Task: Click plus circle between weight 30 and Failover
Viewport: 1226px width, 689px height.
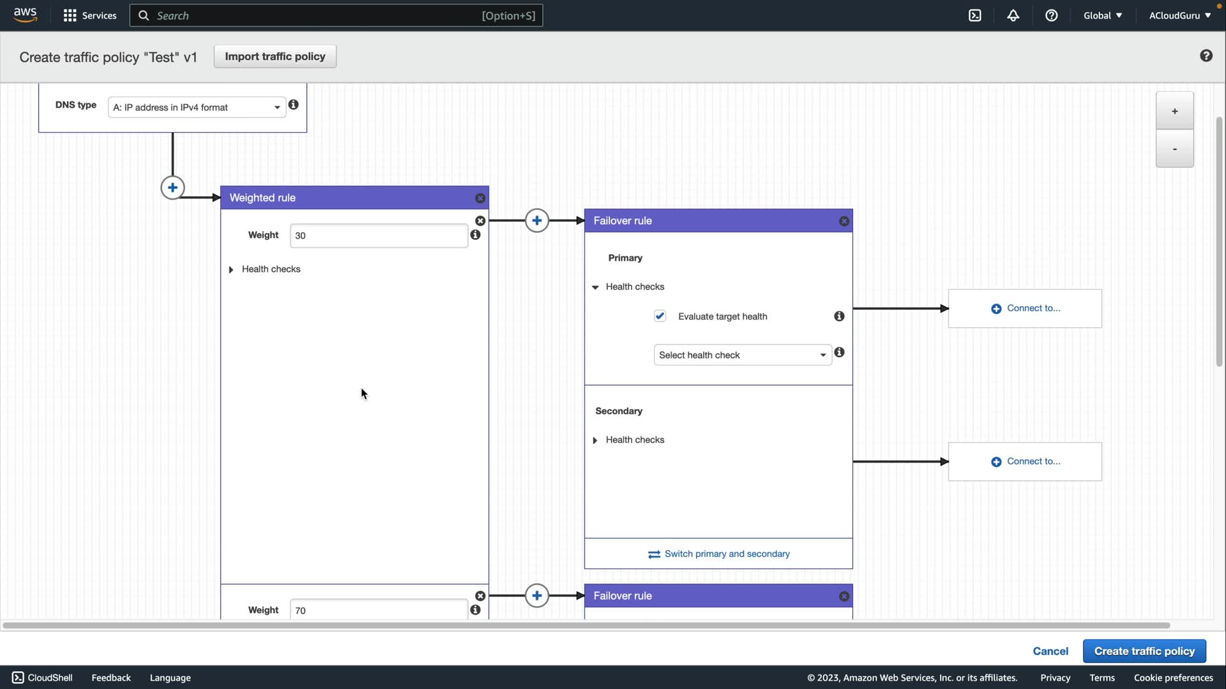Action: pyautogui.click(x=536, y=221)
